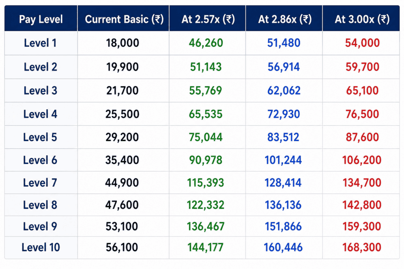Click the current basic value 35,400

click(122, 160)
